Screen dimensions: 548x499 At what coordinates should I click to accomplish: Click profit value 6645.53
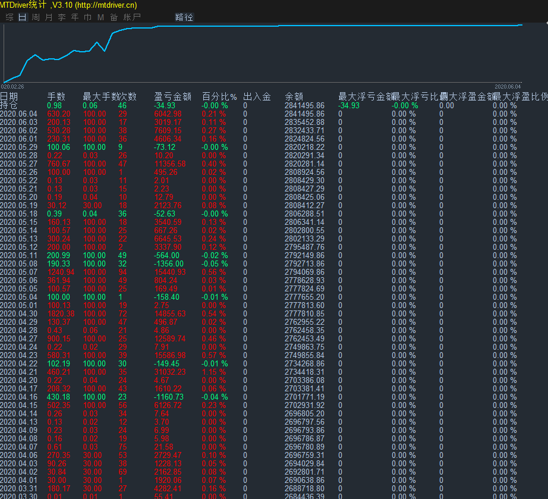pyautogui.click(x=168, y=239)
